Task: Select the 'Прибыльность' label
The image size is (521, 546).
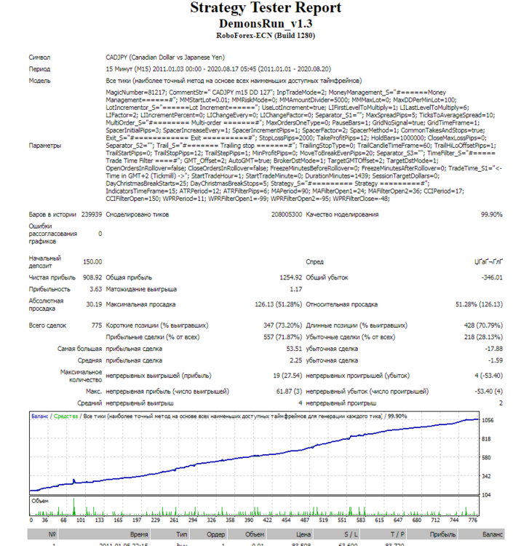Action: pos(49,289)
